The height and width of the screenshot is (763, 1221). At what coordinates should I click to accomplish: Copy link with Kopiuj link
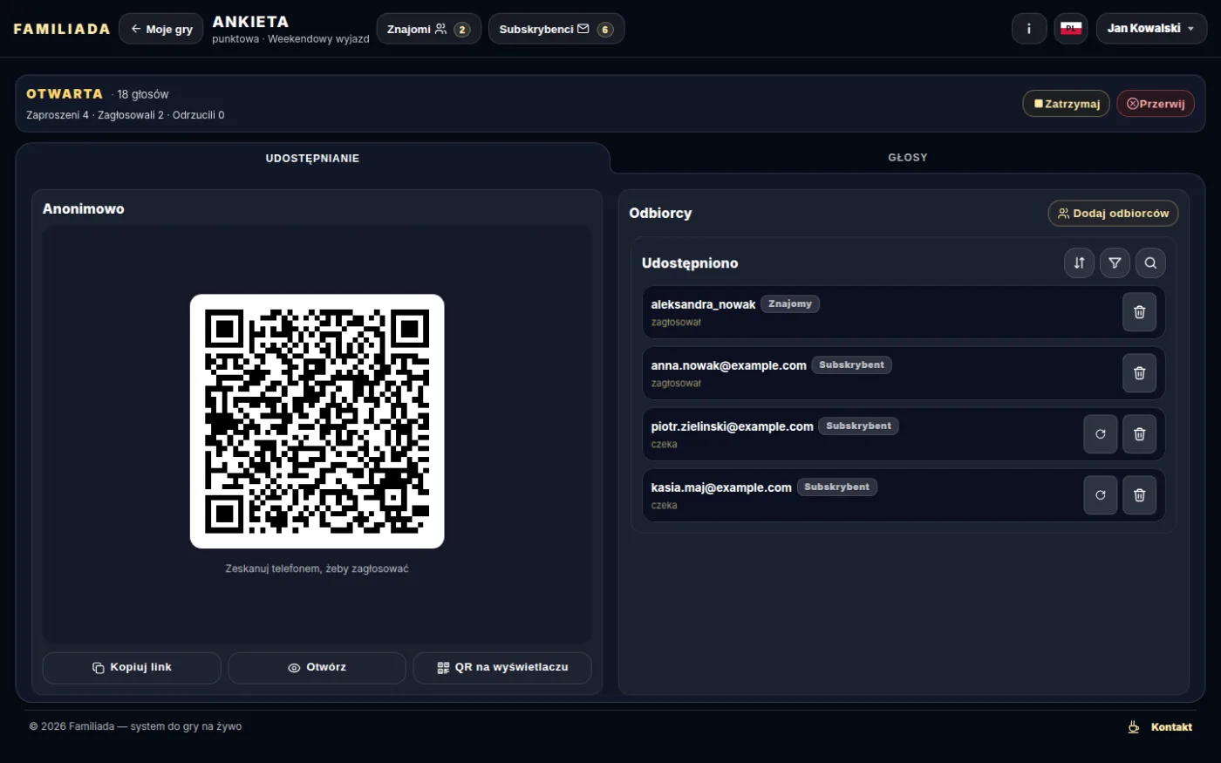132,668
